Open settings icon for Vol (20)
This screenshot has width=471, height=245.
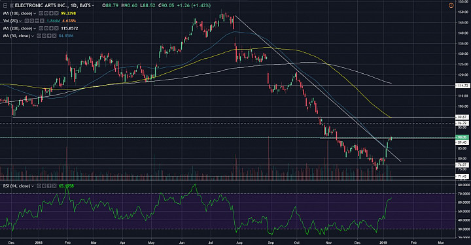point(32,21)
